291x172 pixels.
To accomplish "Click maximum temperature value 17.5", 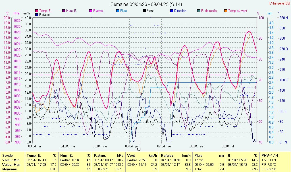I will tap(53, 164).
